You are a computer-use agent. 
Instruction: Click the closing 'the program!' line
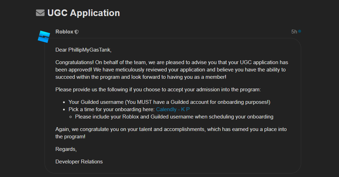[x=70, y=137]
